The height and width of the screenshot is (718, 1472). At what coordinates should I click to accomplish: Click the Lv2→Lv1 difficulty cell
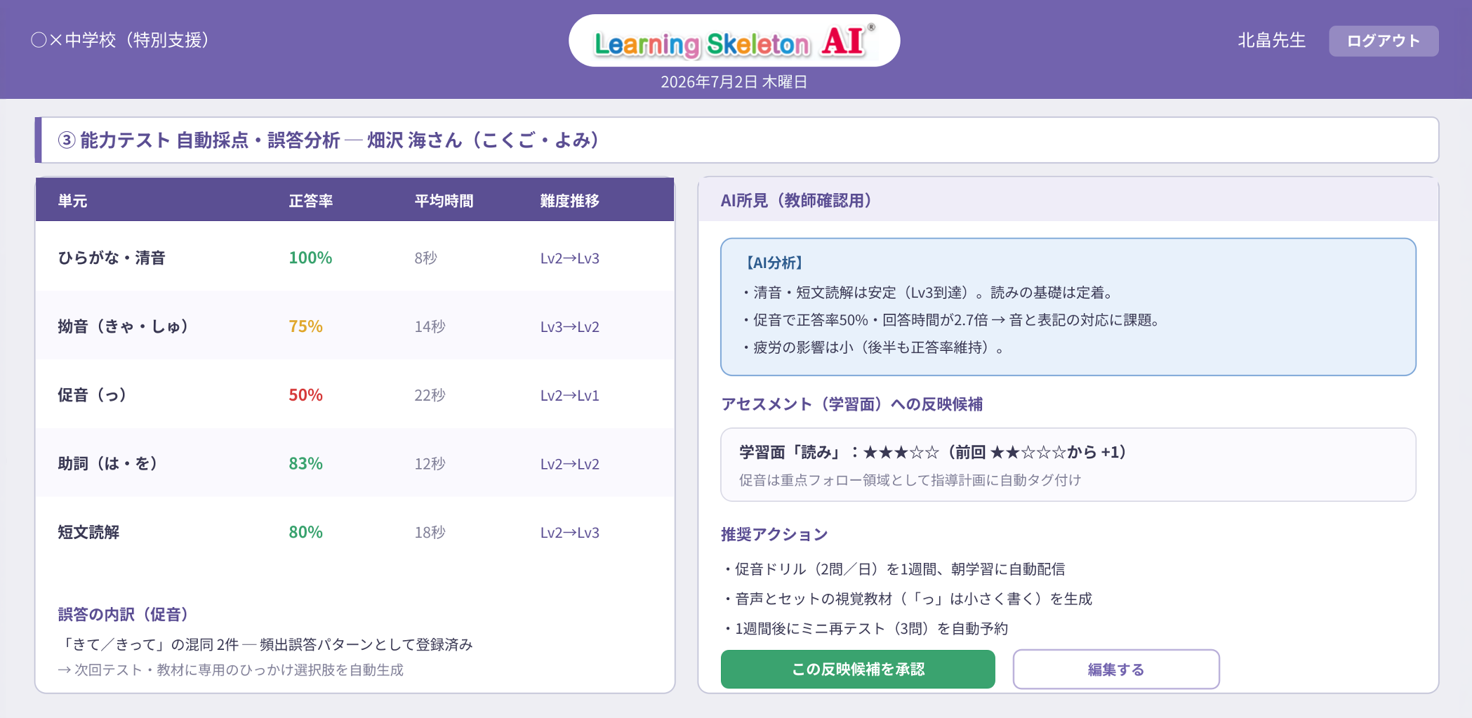(569, 396)
